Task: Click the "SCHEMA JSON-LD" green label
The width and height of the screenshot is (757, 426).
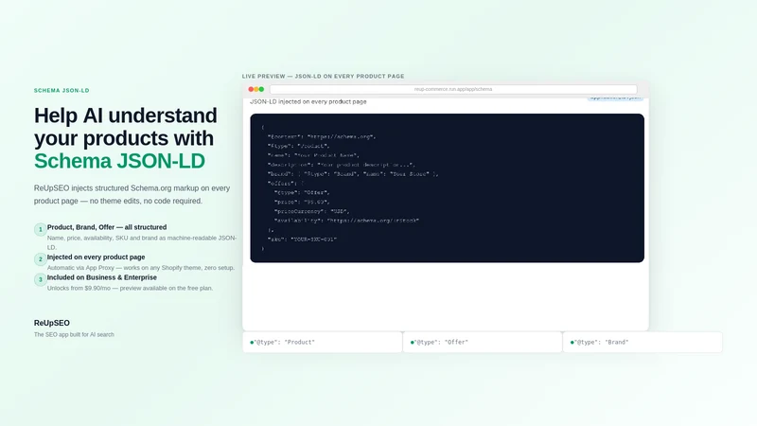Action: pyautogui.click(x=62, y=90)
